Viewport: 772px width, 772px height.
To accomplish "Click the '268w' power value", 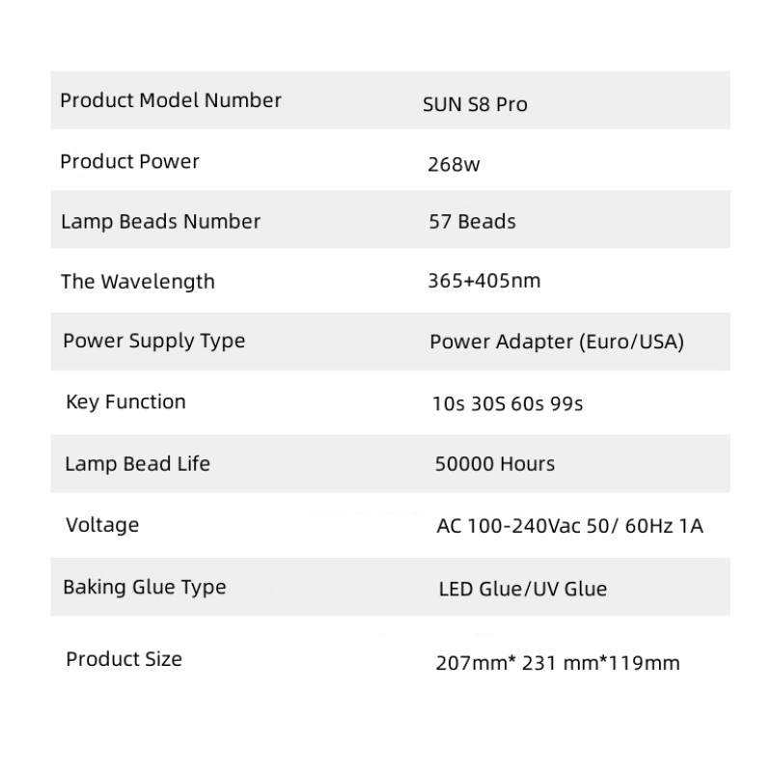I will pyautogui.click(x=454, y=164).
